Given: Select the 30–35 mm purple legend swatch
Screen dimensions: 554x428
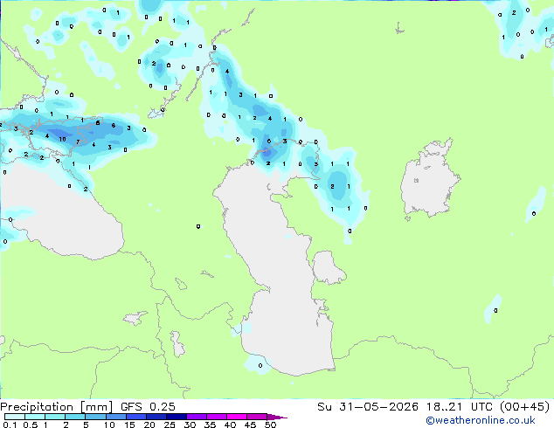Looking at the screenshot, I should pos(196,417).
